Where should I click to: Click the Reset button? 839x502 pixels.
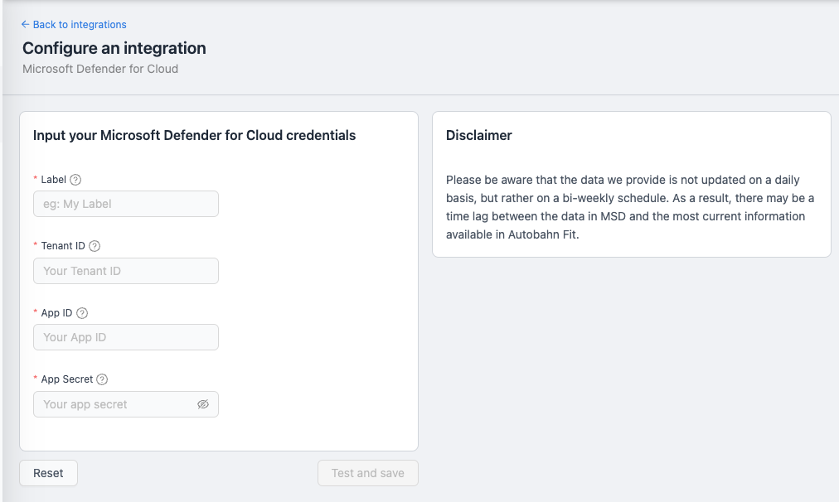click(x=48, y=473)
